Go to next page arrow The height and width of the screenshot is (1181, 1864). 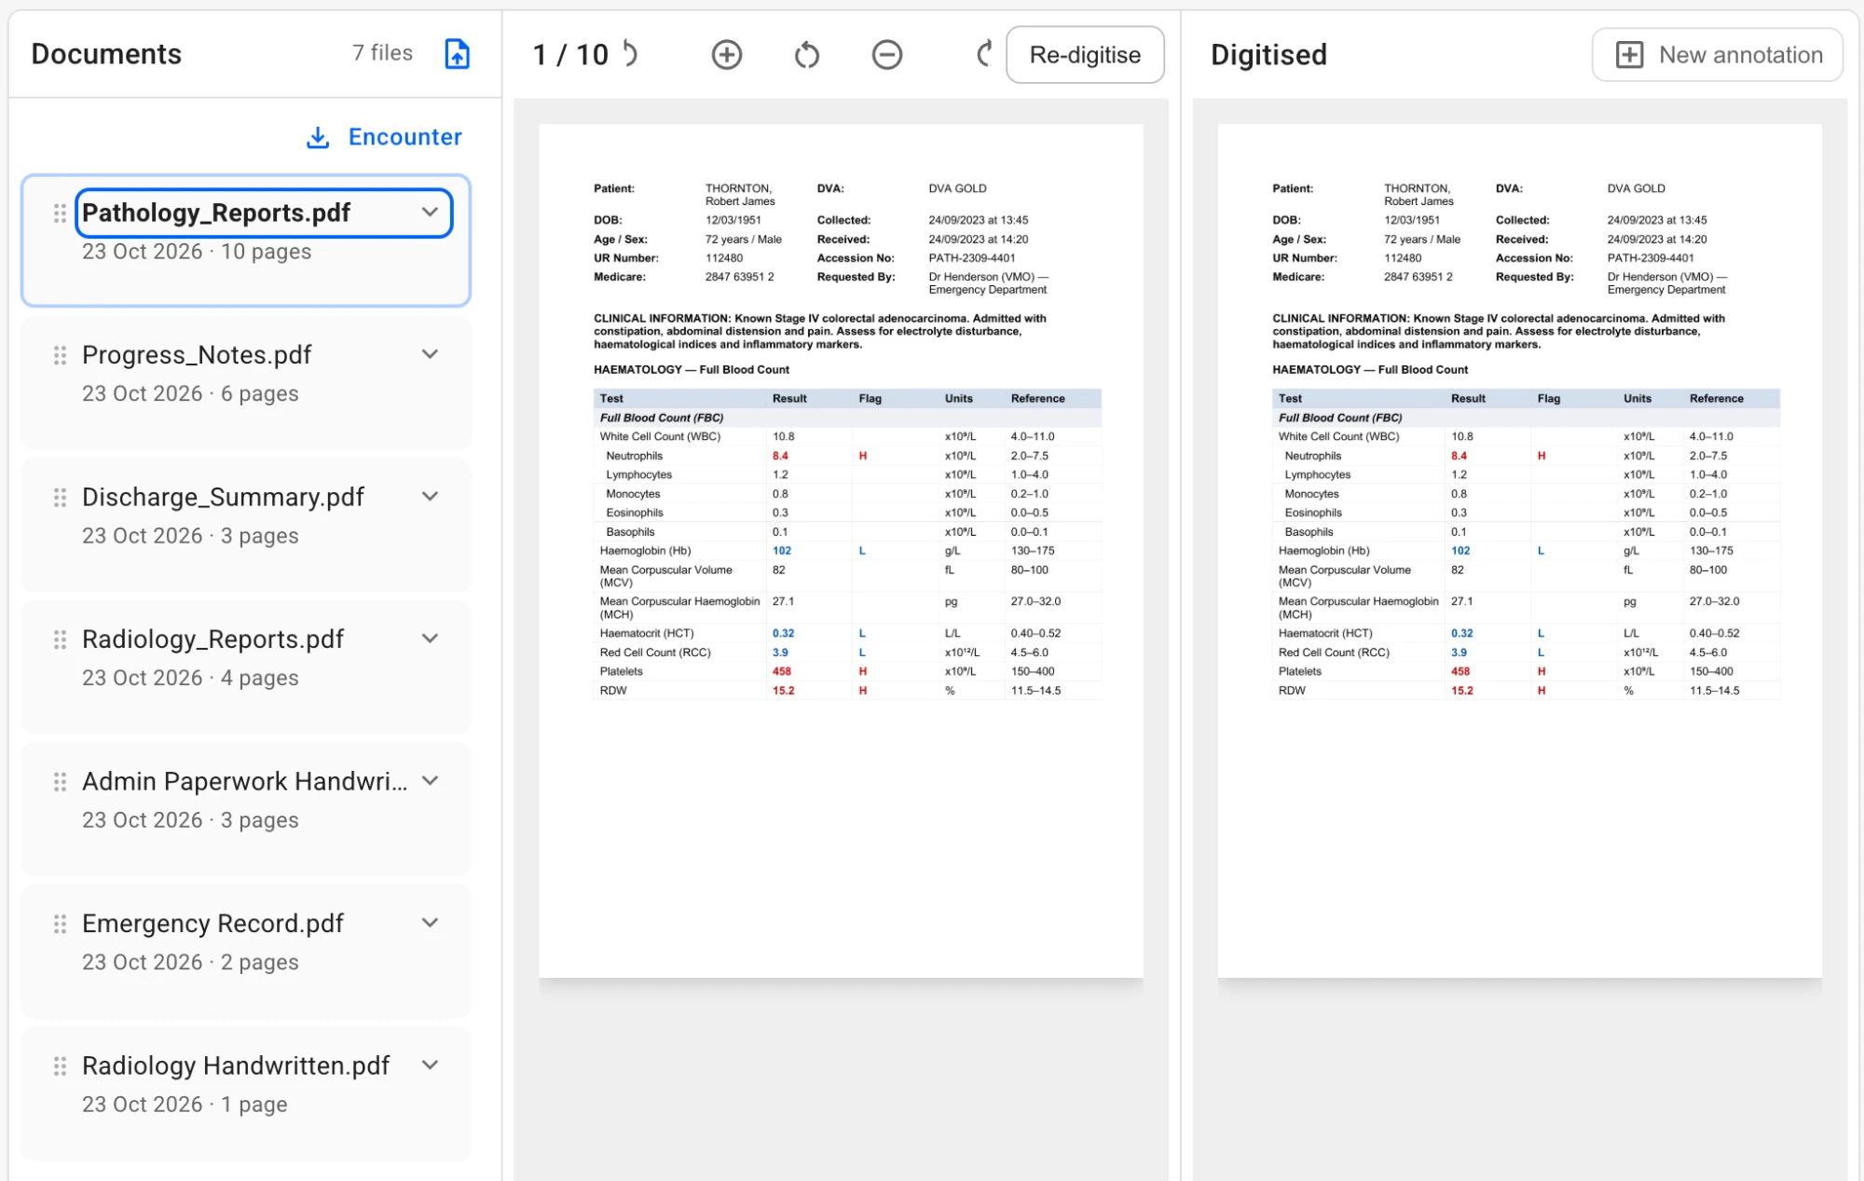point(631,54)
